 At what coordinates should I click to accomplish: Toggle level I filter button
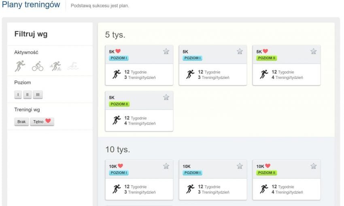tap(18, 95)
